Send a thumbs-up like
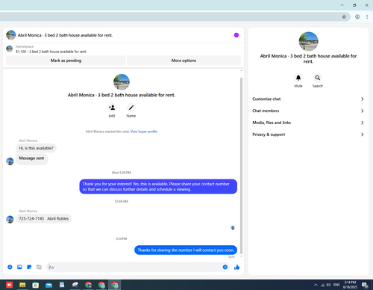 click(x=236, y=267)
